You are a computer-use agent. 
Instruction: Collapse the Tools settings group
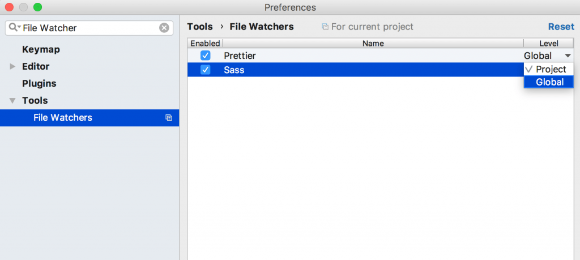click(13, 101)
